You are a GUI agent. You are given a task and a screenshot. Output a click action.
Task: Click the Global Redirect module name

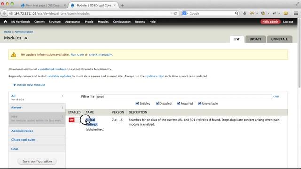(92, 122)
